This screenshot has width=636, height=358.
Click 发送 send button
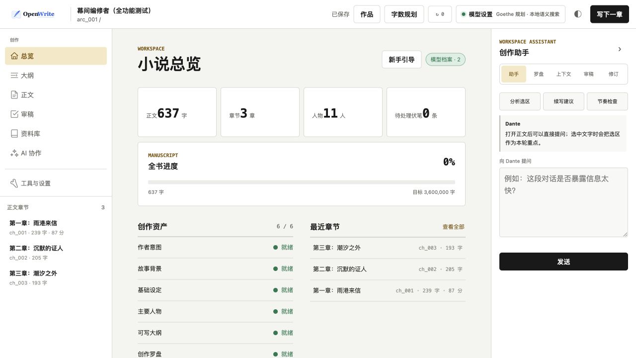tap(563, 262)
